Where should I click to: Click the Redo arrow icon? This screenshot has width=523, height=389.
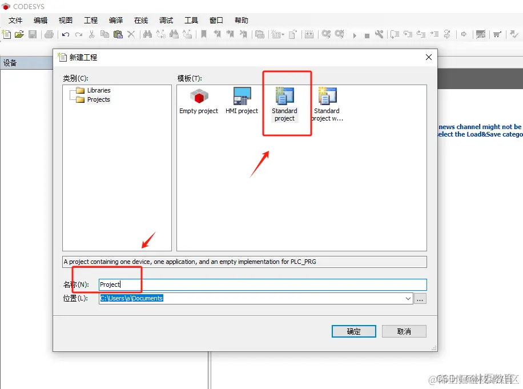79,34
